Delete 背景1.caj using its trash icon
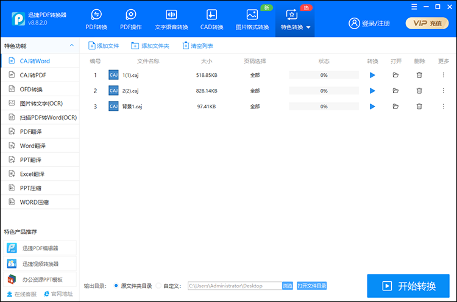457x302 pixels. (419, 107)
